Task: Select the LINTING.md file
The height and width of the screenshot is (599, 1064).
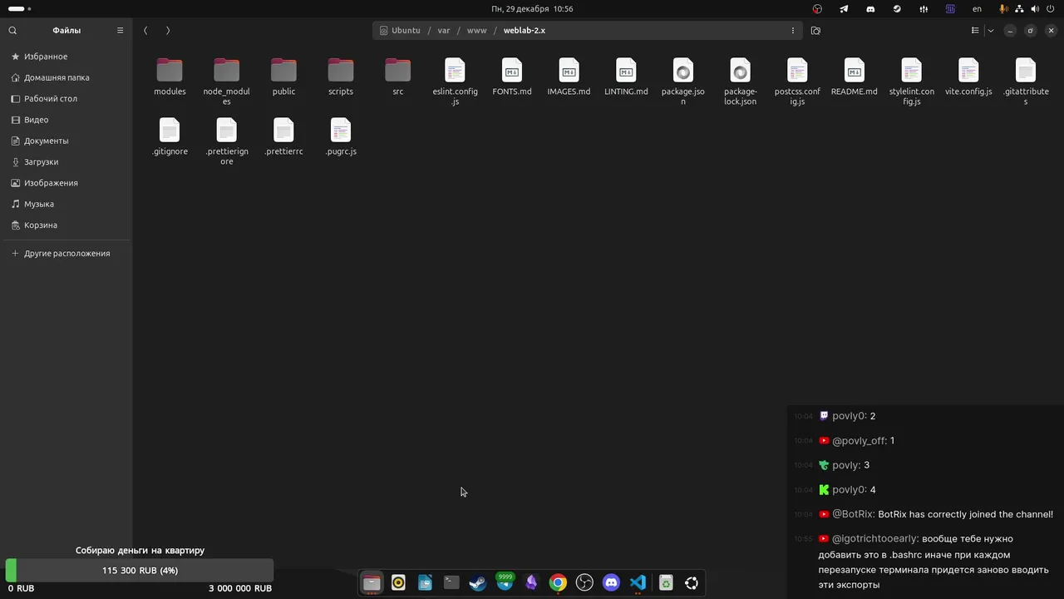Action: pyautogui.click(x=626, y=77)
